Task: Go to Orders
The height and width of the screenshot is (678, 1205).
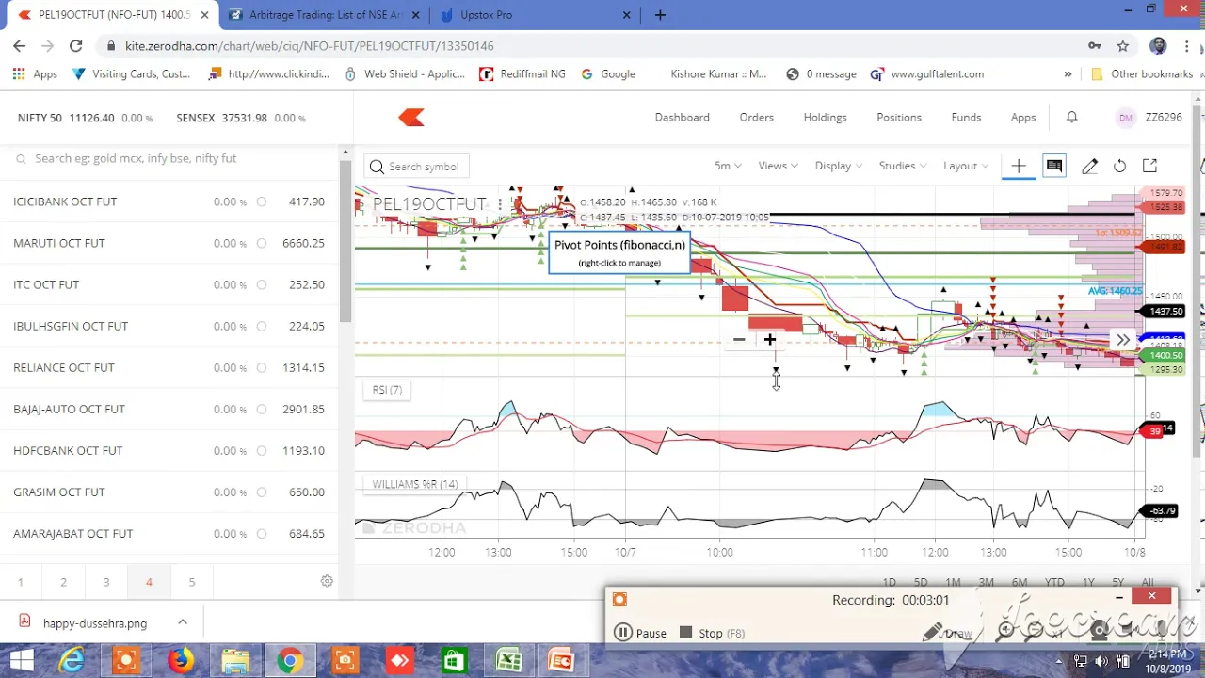Action: [x=757, y=117]
